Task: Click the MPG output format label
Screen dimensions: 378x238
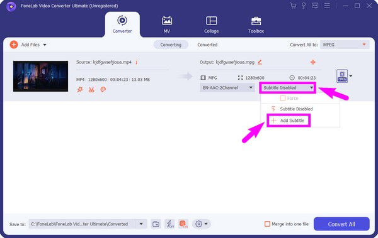Action: (213, 78)
